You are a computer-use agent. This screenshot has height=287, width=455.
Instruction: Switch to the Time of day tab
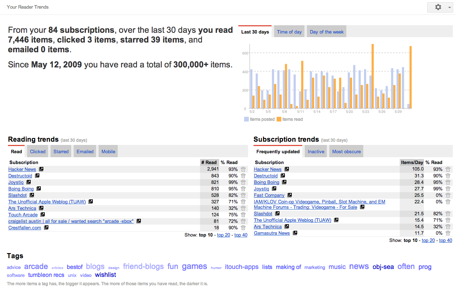(x=289, y=32)
